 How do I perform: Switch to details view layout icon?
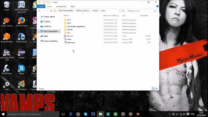click(153, 88)
